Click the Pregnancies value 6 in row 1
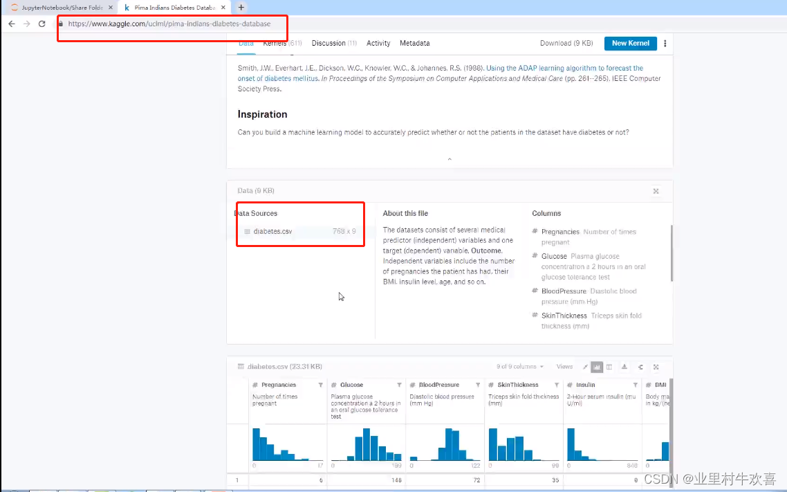 click(x=321, y=480)
